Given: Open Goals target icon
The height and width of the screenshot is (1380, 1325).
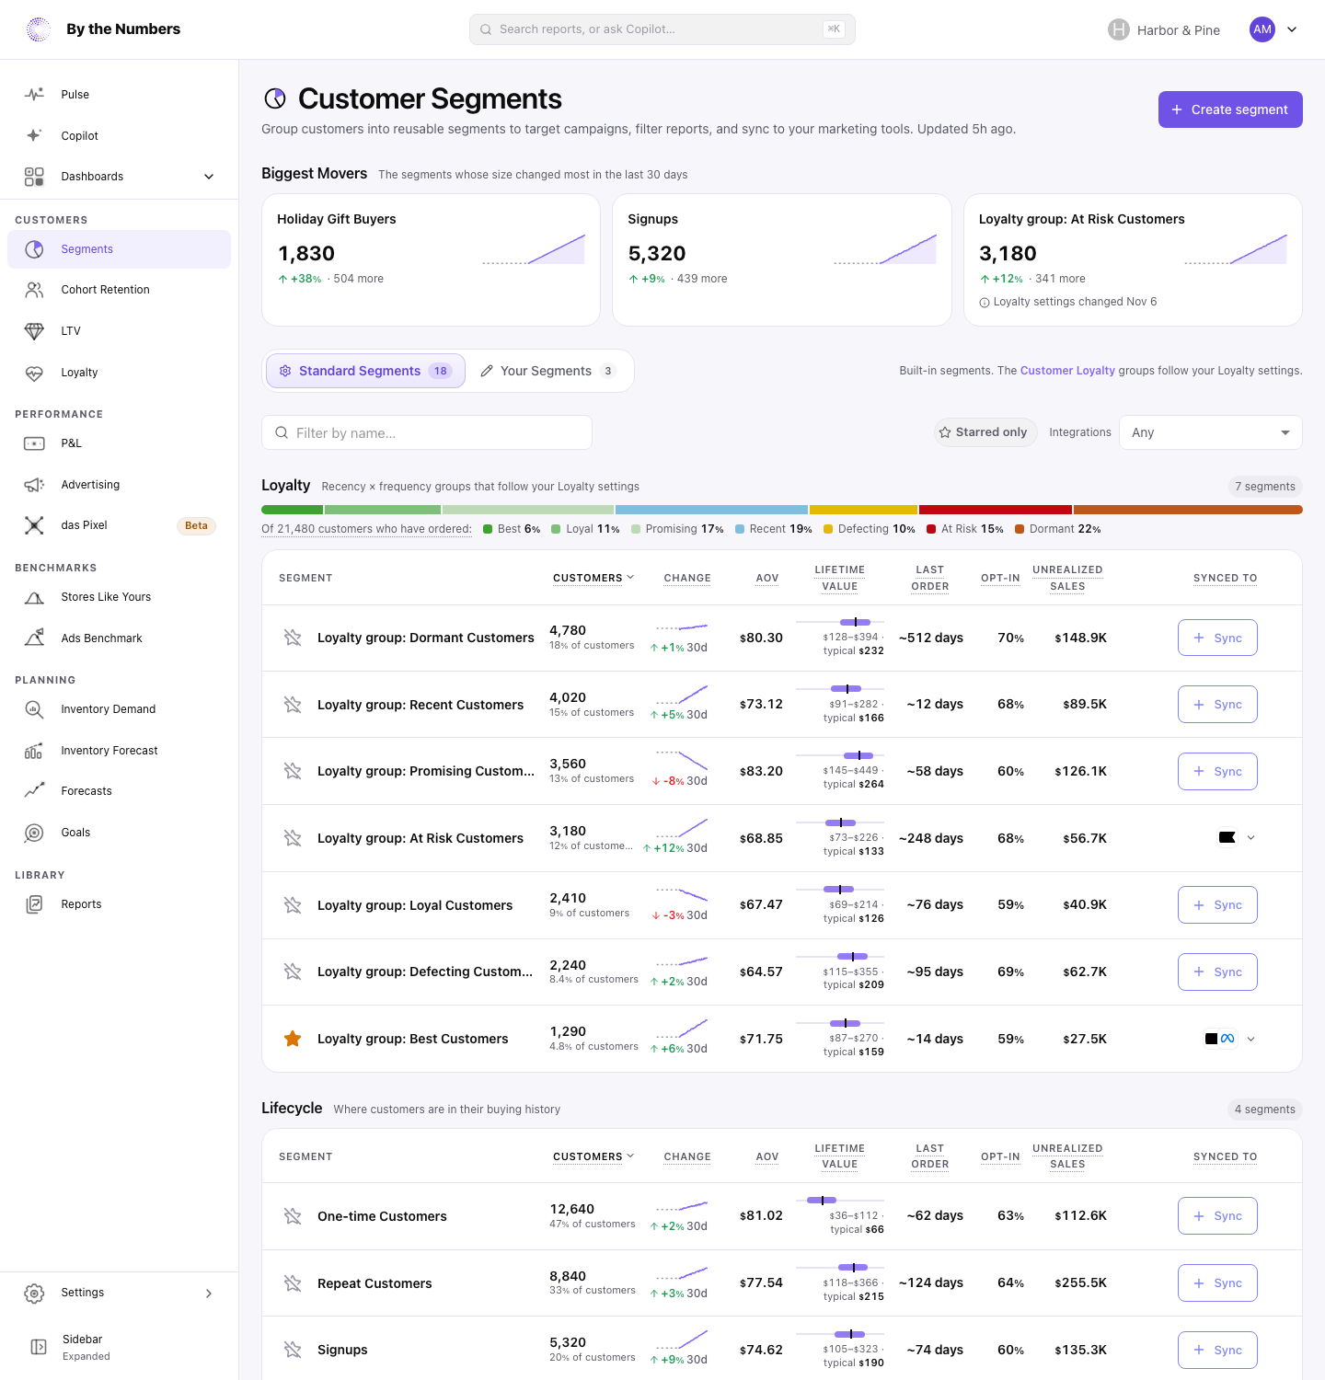Looking at the screenshot, I should 34,833.
